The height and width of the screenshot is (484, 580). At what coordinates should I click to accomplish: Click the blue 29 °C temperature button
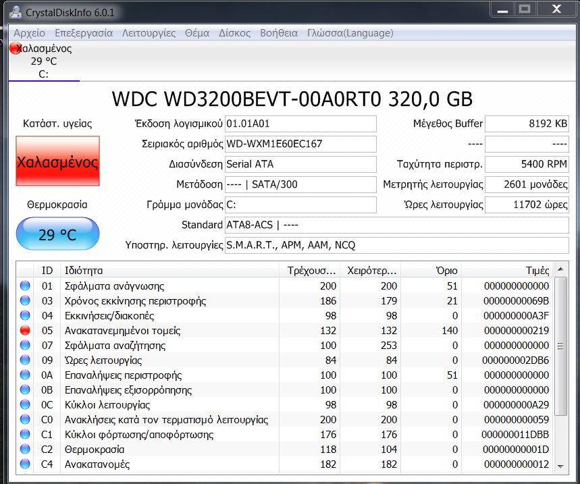pyautogui.click(x=57, y=234)
